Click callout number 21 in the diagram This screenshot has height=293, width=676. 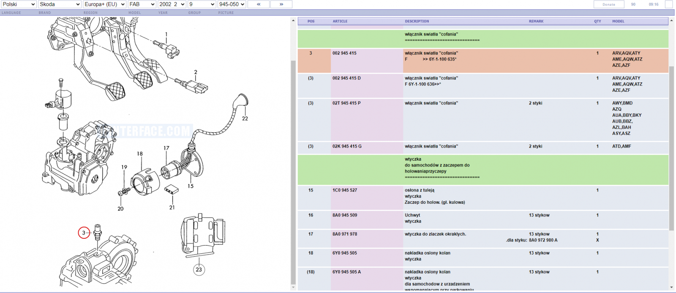pos(172,207)
